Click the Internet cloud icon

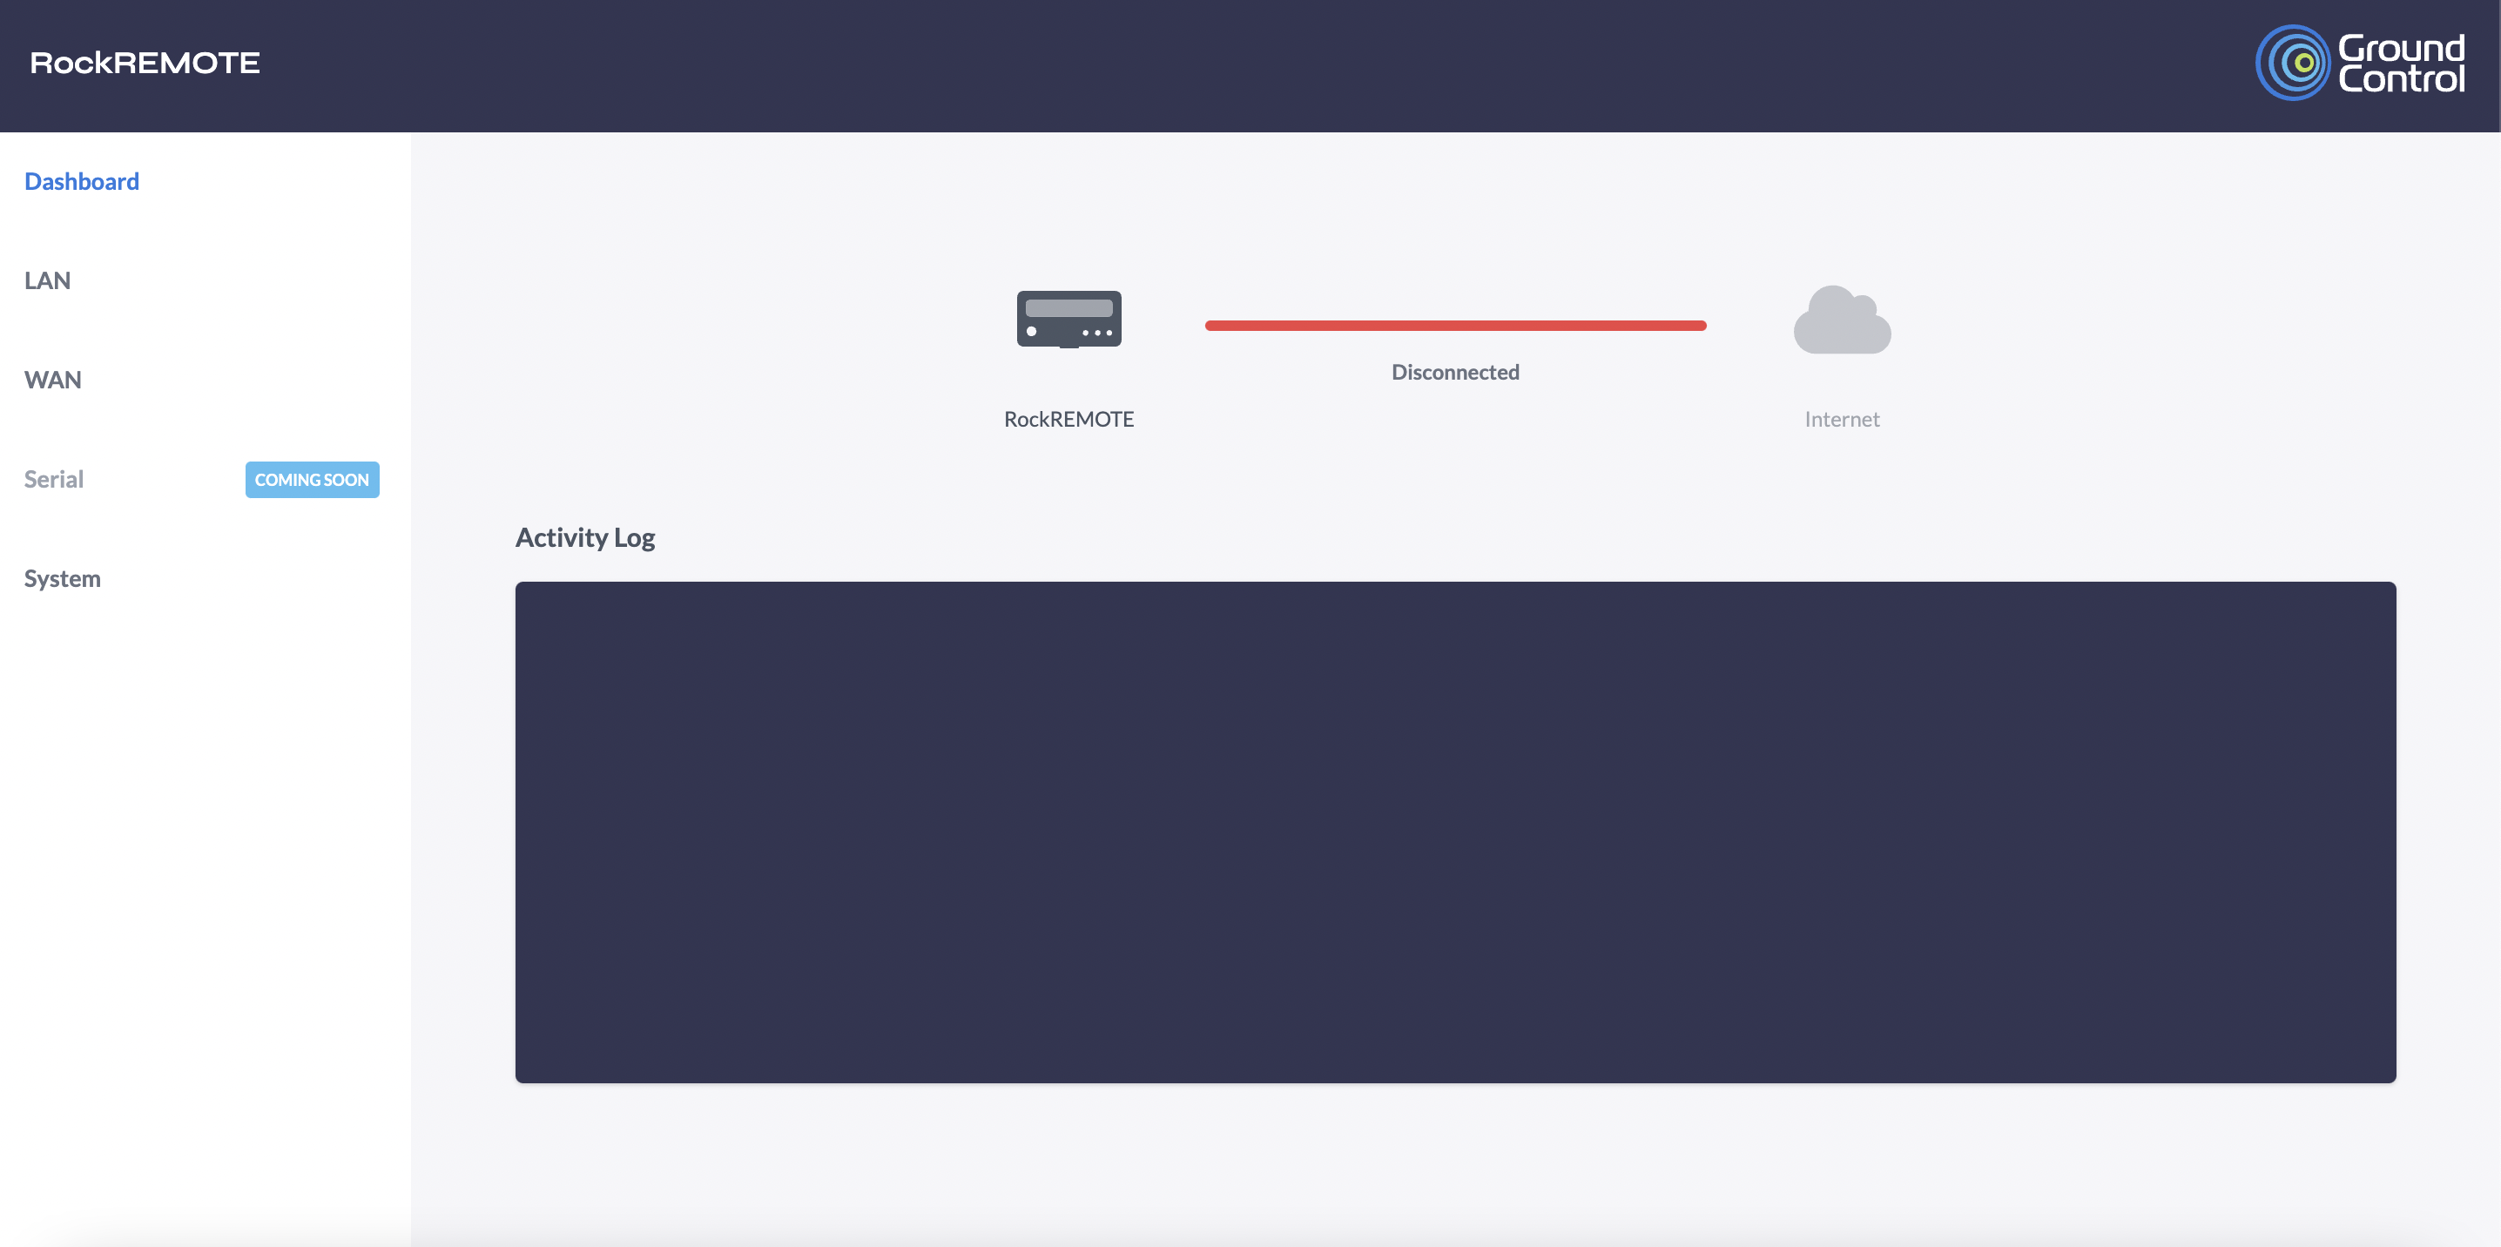point(1842,320)
